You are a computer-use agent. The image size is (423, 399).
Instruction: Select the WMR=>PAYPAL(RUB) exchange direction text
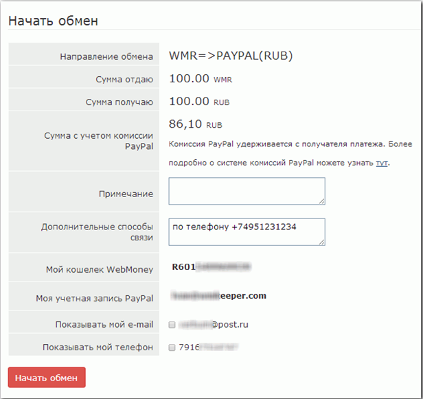(x=231, y=56)
